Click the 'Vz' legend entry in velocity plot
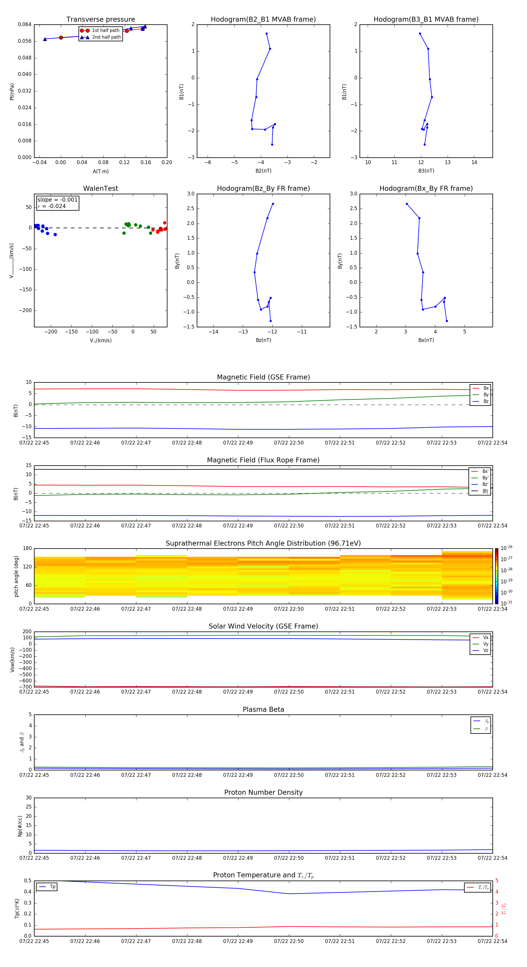 pyautogui.click(x=480, y=651)
